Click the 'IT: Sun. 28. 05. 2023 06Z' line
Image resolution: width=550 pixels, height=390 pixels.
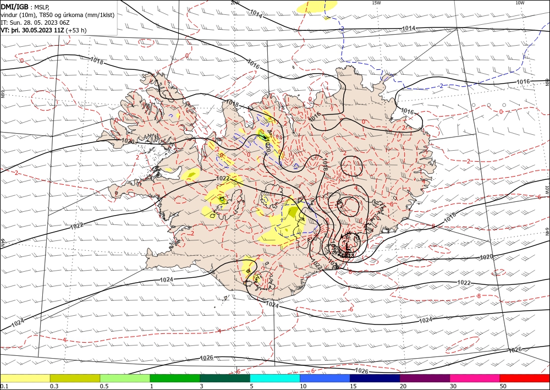(x=35, y=23)
